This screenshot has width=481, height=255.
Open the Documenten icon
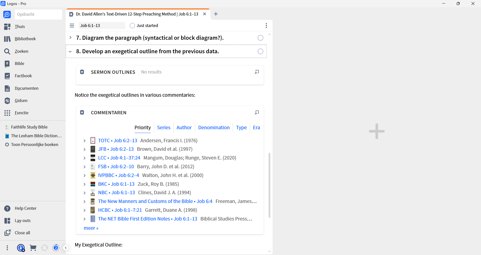[x=7, y=88]
